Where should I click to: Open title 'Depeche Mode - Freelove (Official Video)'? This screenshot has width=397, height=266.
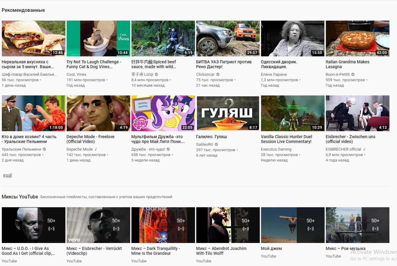91,139
